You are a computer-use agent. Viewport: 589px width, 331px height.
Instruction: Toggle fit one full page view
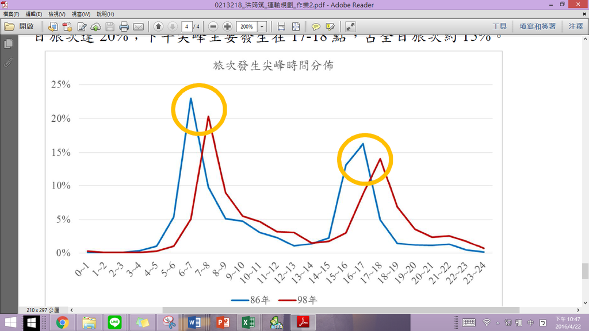(296, 26)
